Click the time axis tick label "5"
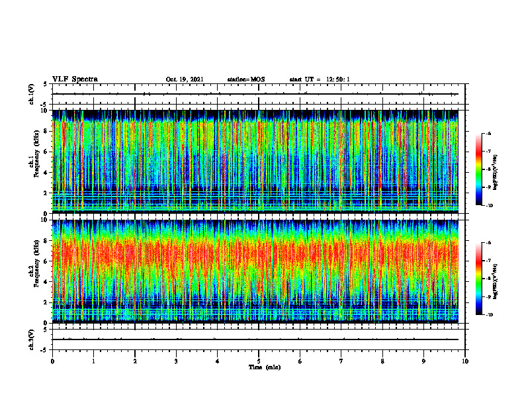 259,361
